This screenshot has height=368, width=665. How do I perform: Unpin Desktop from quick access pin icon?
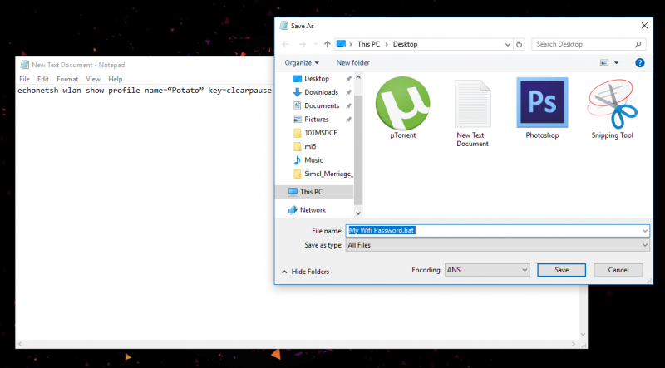point(348,79)
